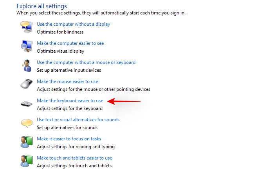Click the icon beside focus on tasks
This screenshot has width=276, height=179.
[27, 142]
